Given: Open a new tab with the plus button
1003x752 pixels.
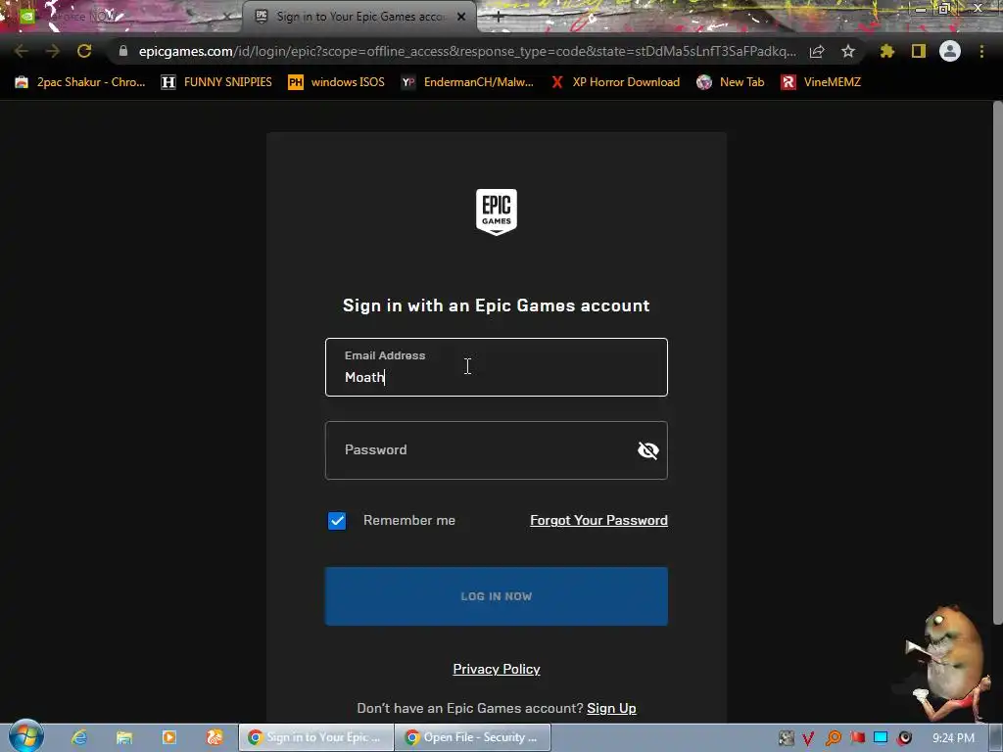Looking at the screenshot, I should (499, 17).
